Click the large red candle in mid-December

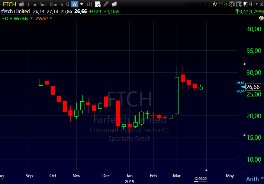tap(117, 113)
